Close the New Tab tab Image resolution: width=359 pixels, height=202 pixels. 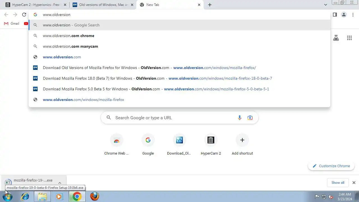[x=199, y=5]
